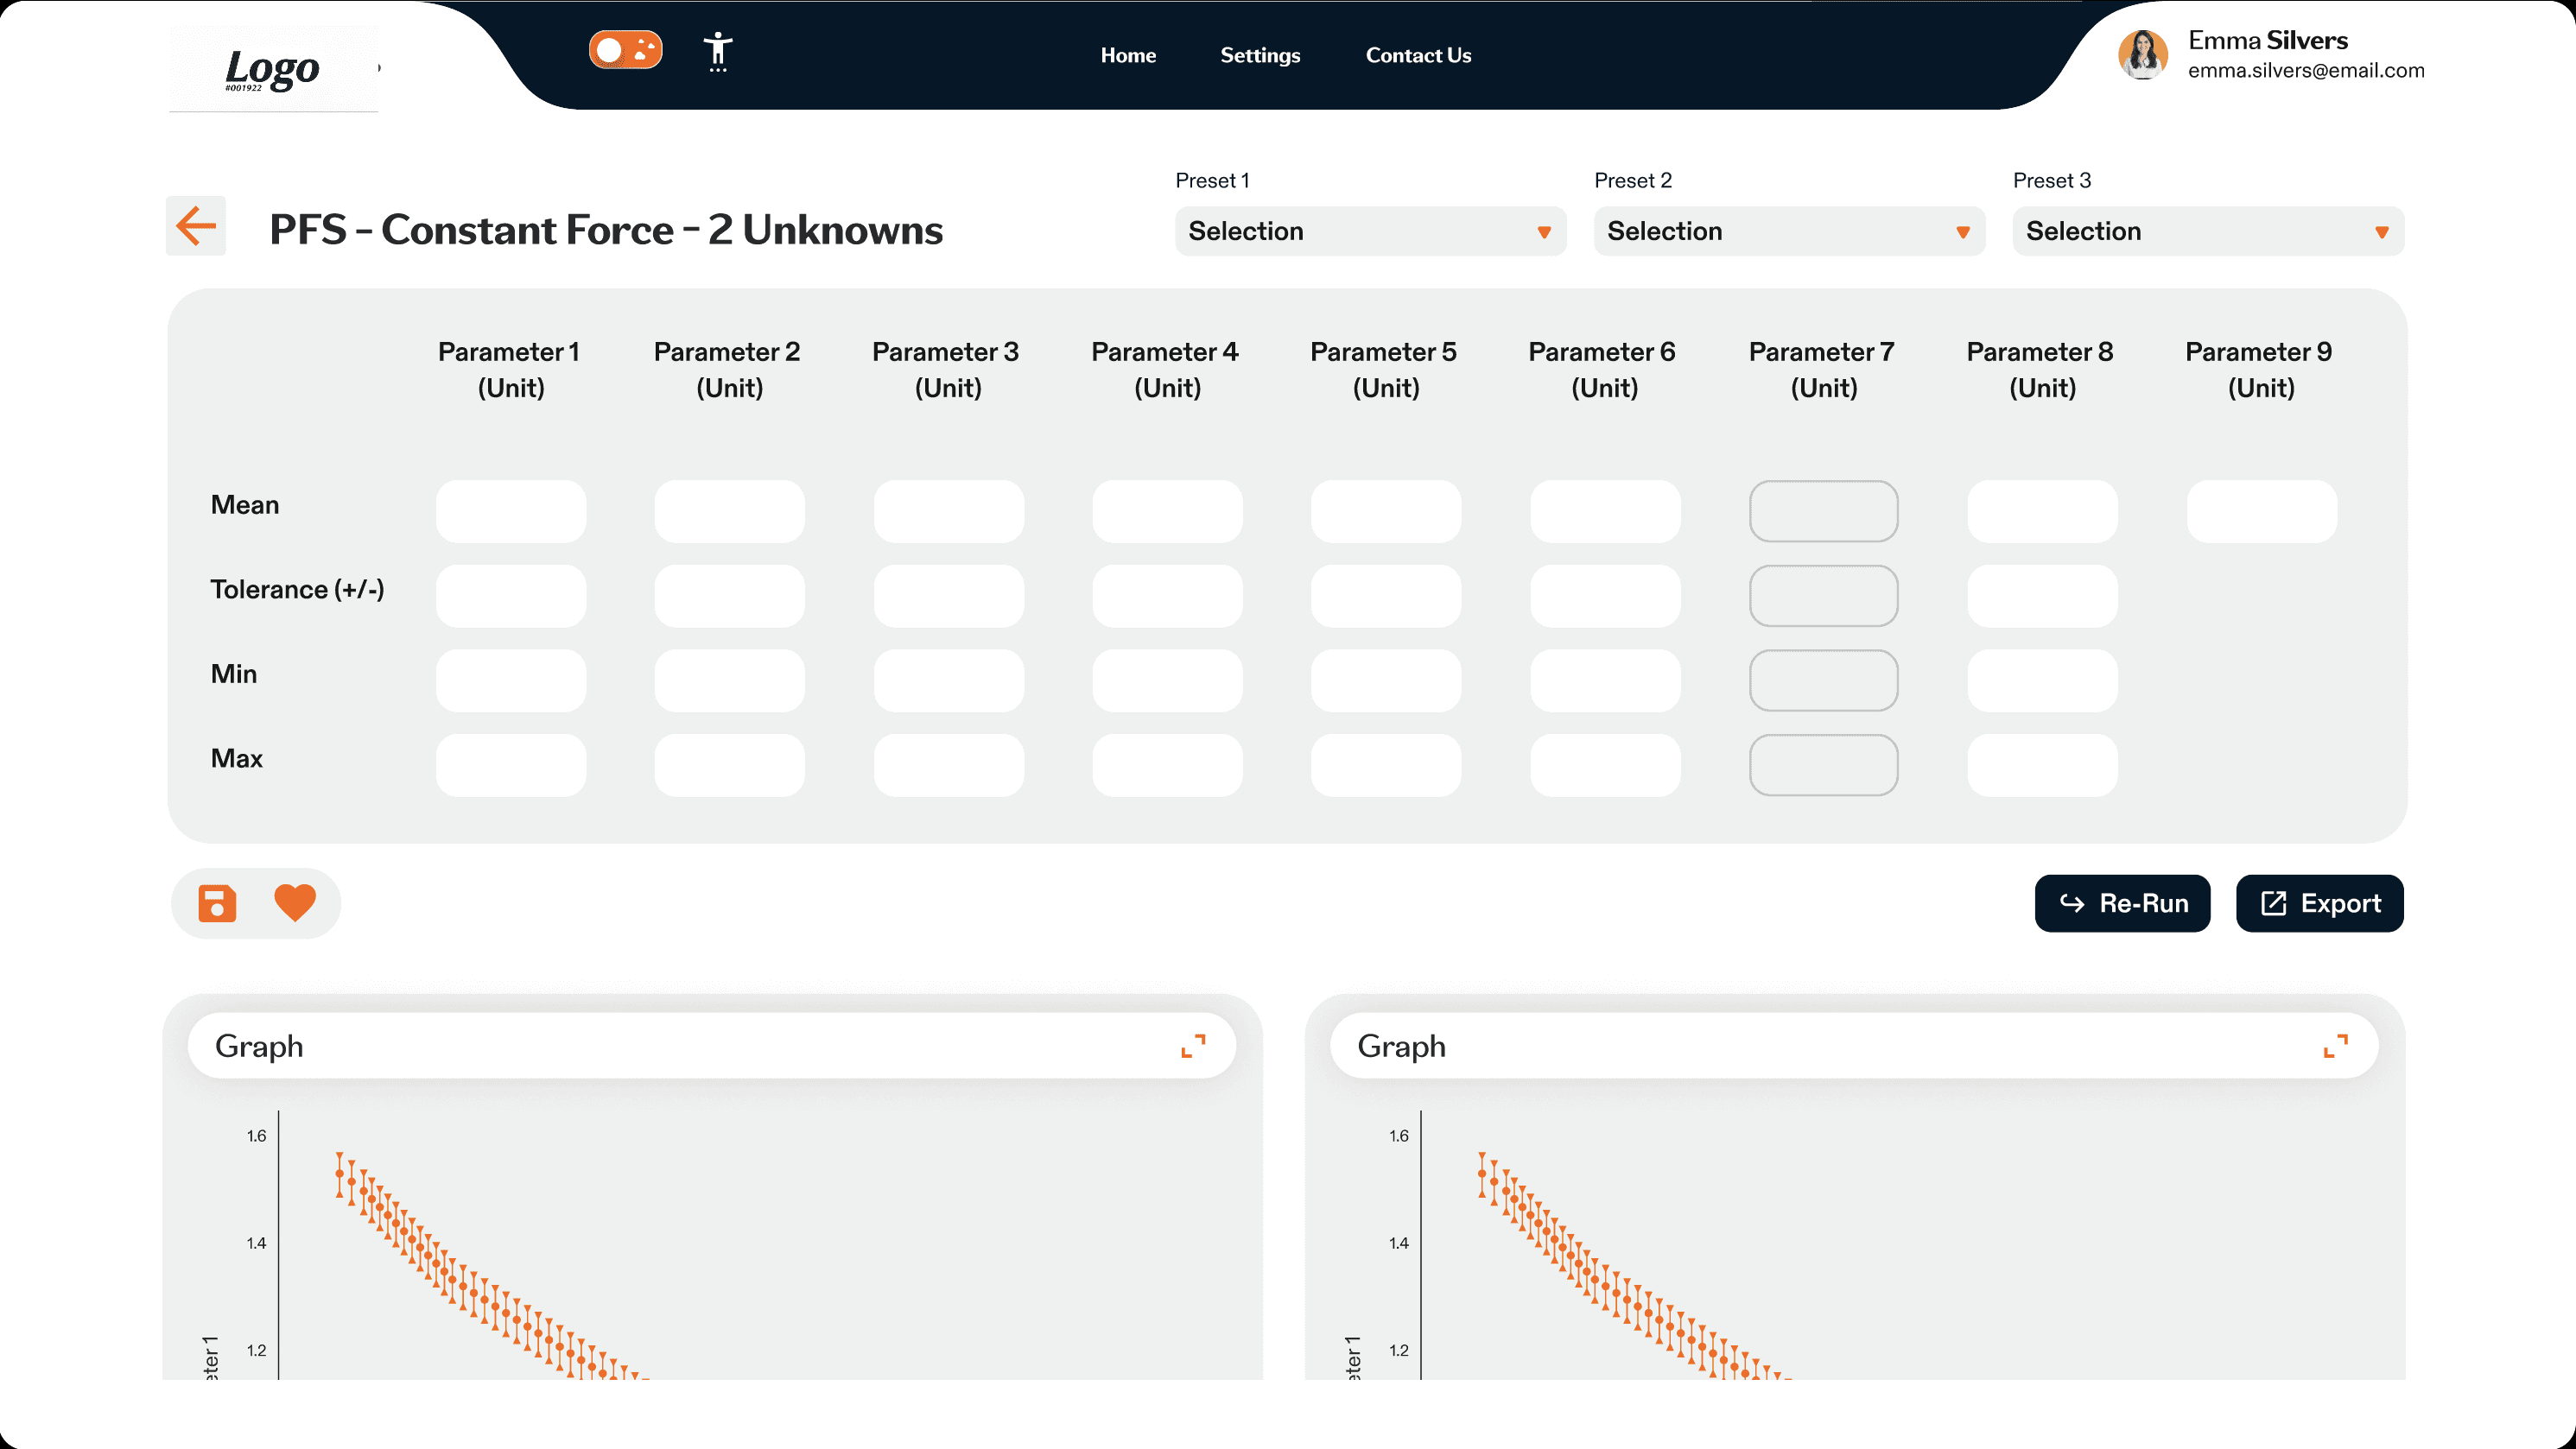Go to Home in navigation
Screen dimensions: 2576x1449
1128,56
